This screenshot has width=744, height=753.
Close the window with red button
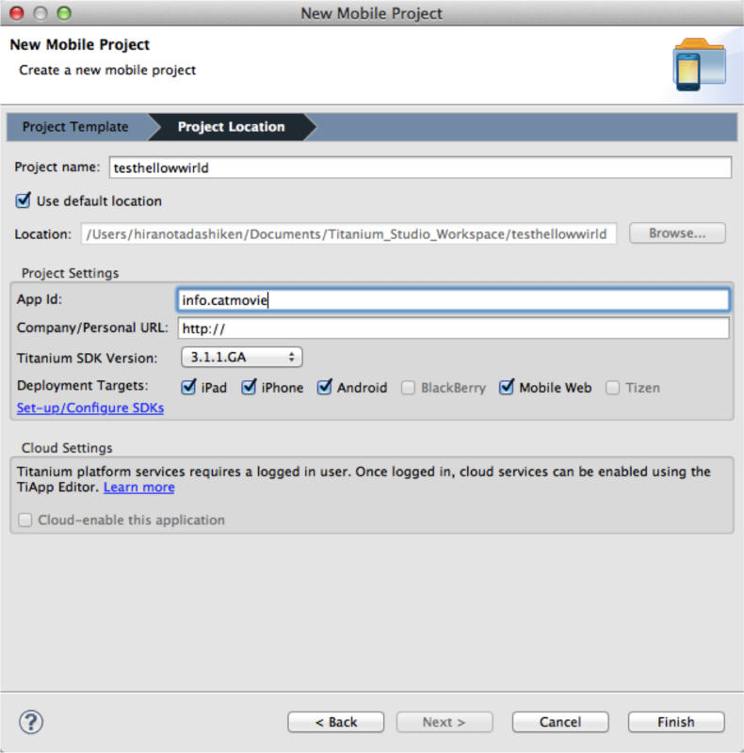(17, 13)
